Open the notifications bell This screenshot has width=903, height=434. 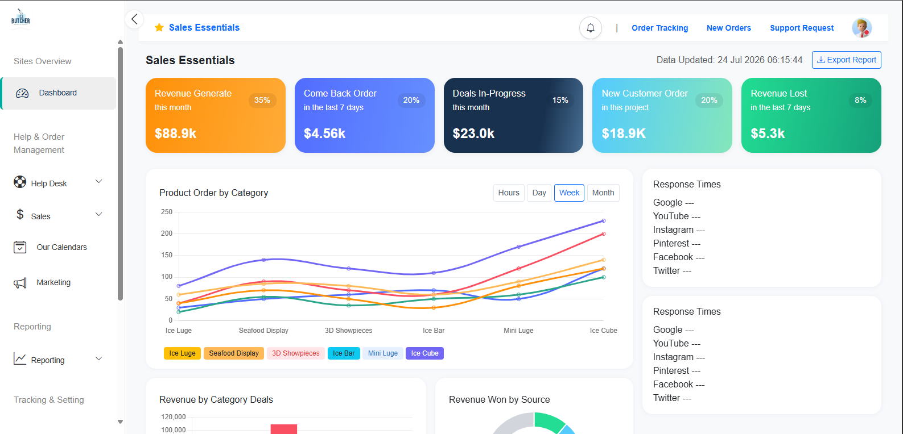click(591, 28)
